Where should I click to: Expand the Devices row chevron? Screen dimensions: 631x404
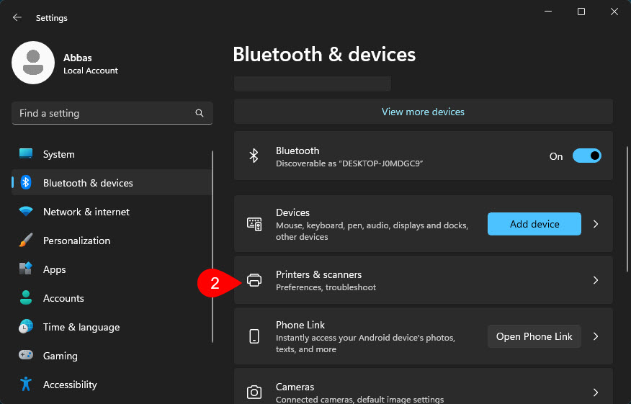[596, 224]
